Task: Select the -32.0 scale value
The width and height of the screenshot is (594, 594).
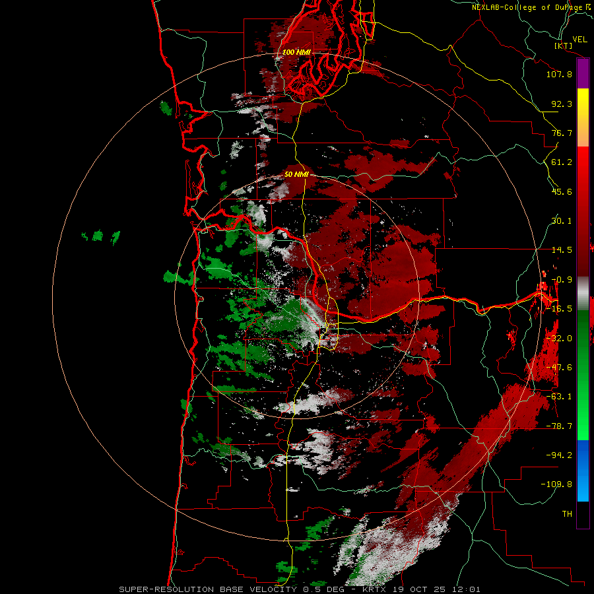Action: coord(559,339)
